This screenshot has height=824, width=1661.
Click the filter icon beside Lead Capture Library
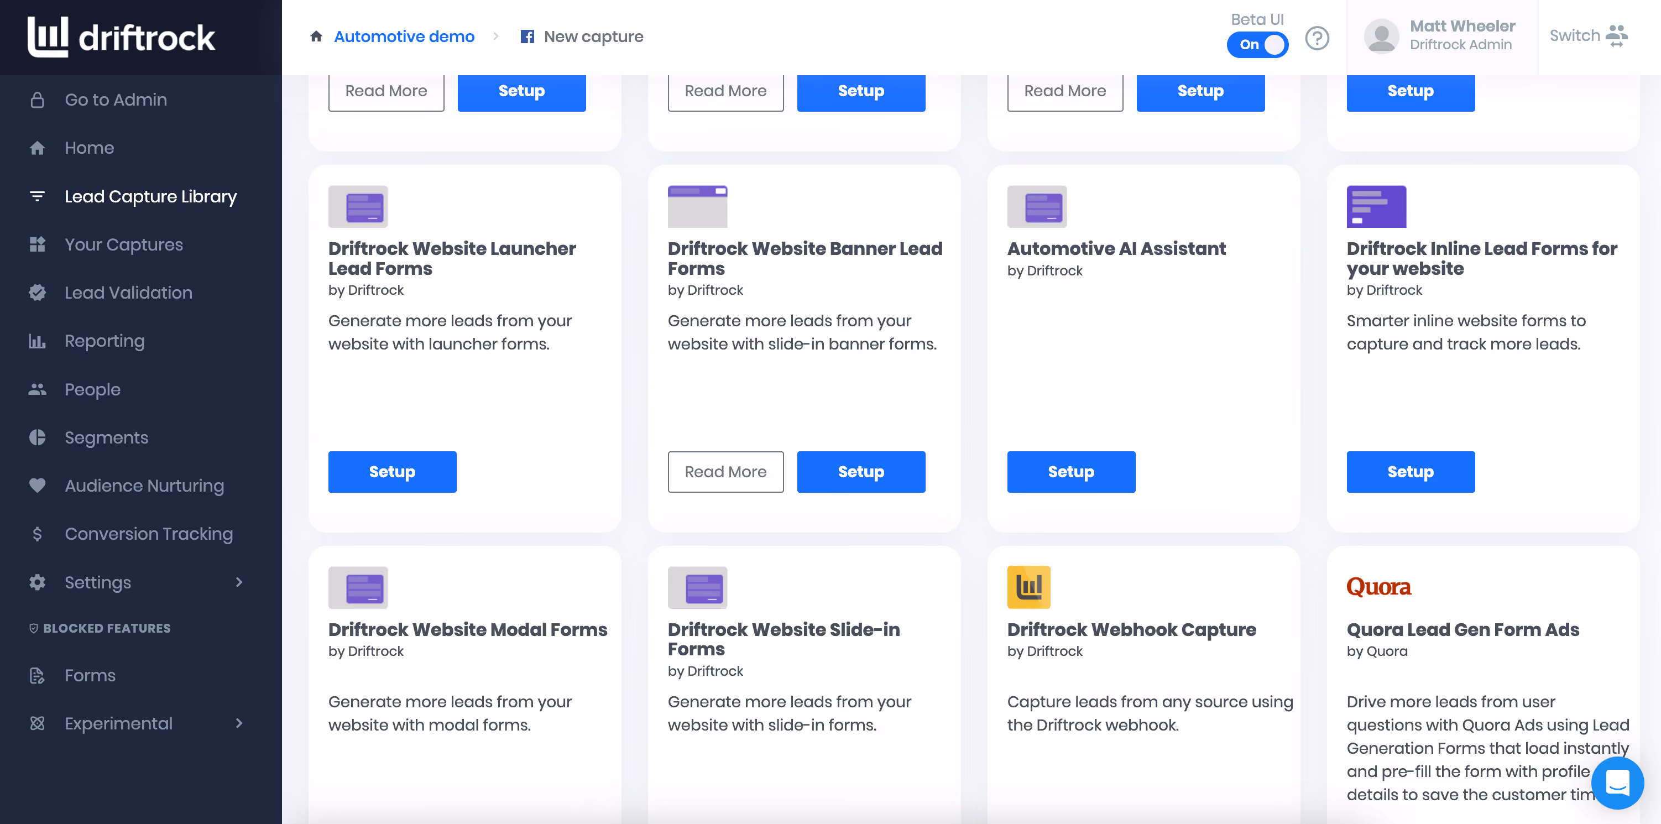pos(38,196)
